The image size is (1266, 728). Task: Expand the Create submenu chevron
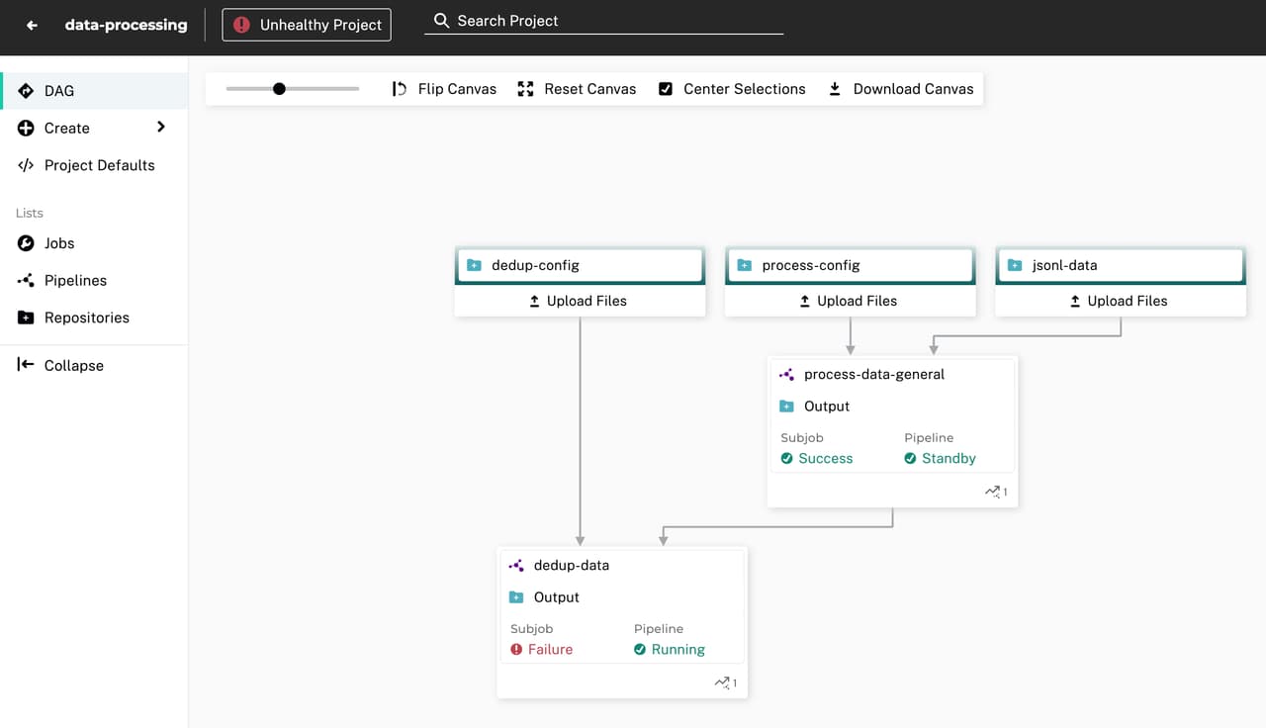pos(161,127)
